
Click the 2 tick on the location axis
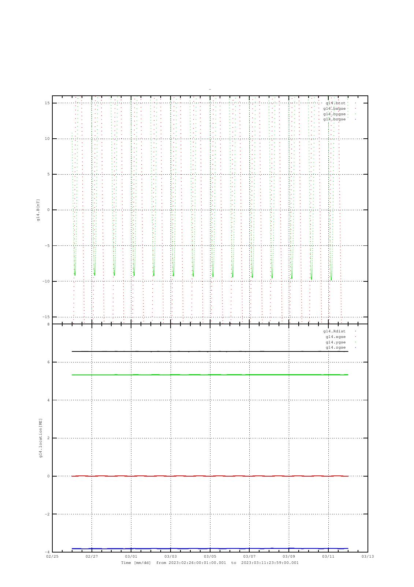(x=48, y=438)
